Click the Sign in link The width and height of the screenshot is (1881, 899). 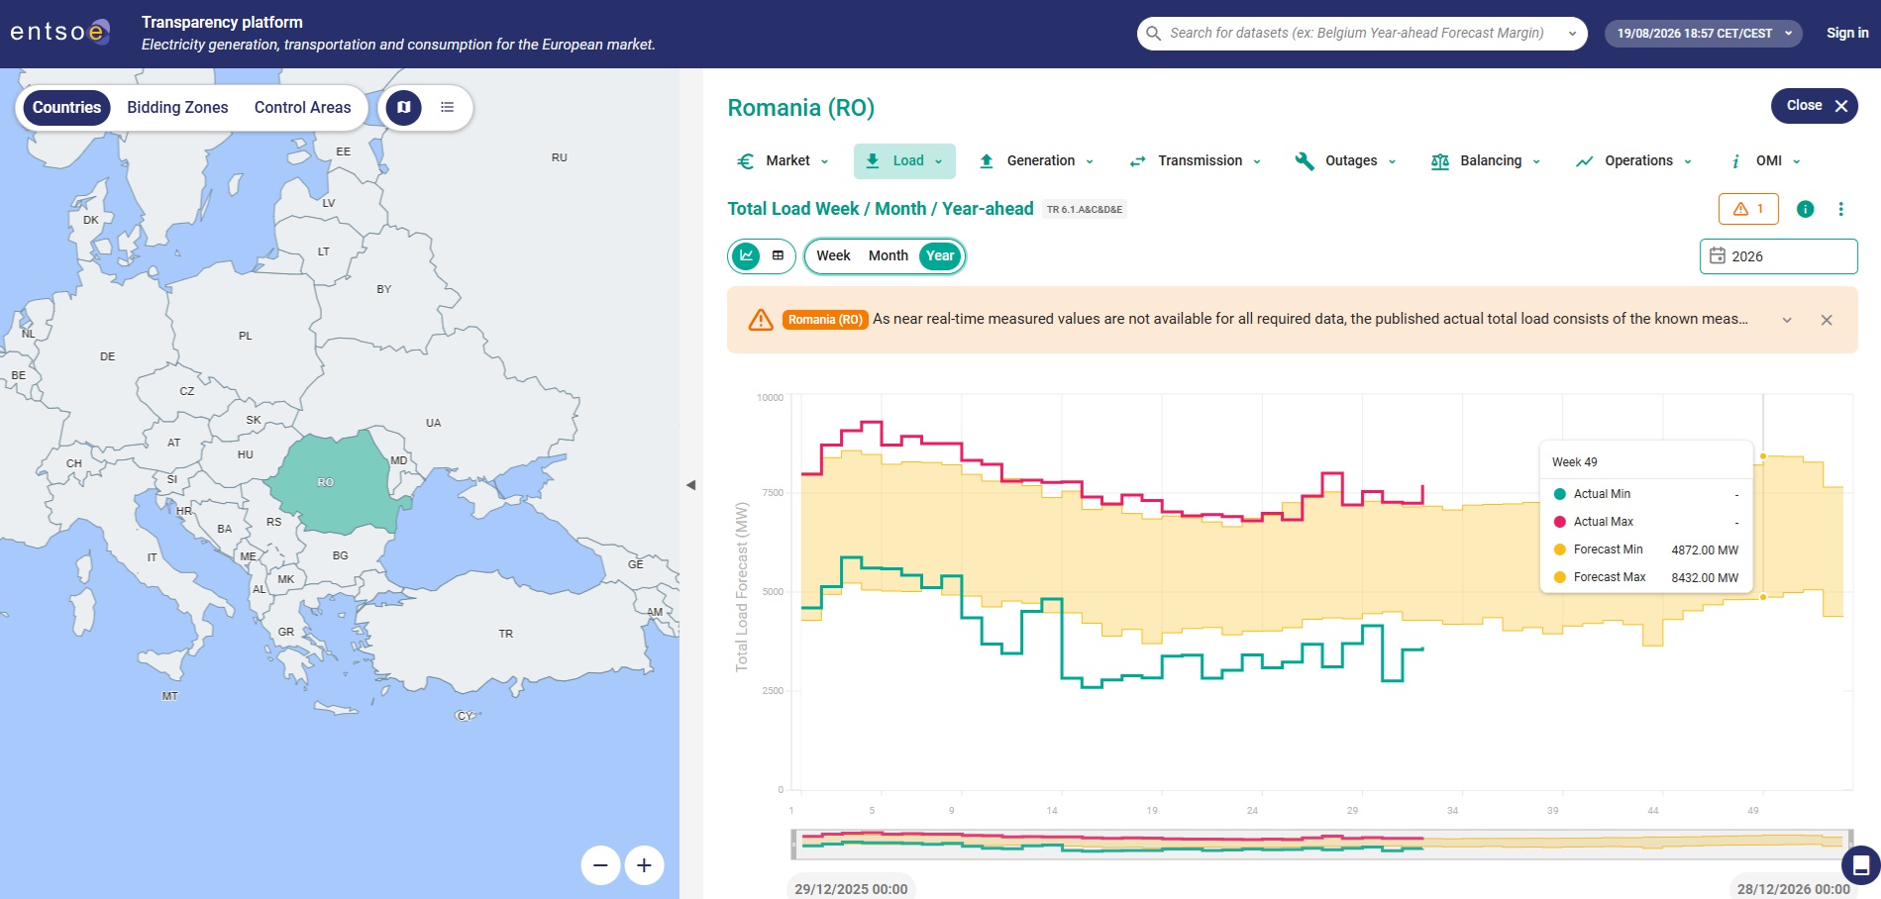pos(1847,33)
